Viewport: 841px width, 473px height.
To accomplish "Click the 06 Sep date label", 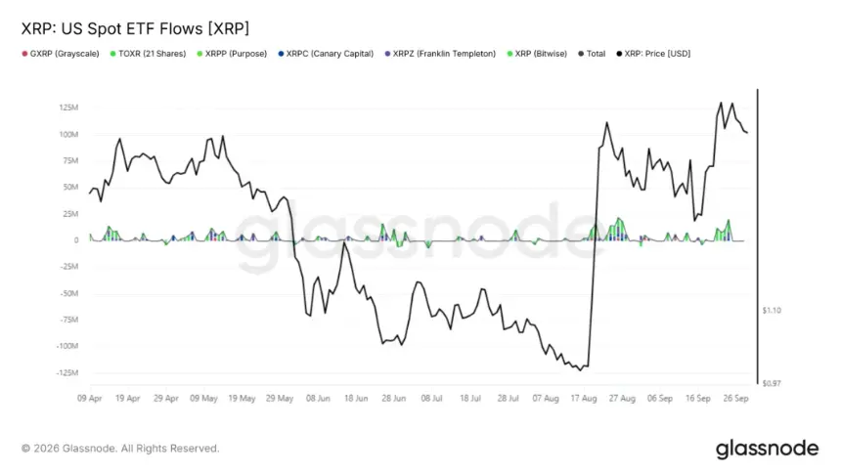I will coord(660,399).
